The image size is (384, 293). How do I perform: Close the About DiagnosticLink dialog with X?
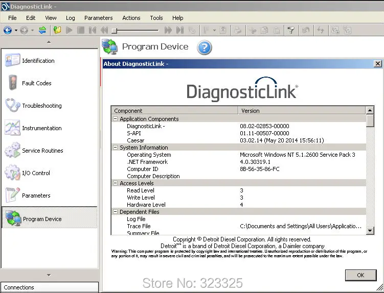click(x=378, y=64)
